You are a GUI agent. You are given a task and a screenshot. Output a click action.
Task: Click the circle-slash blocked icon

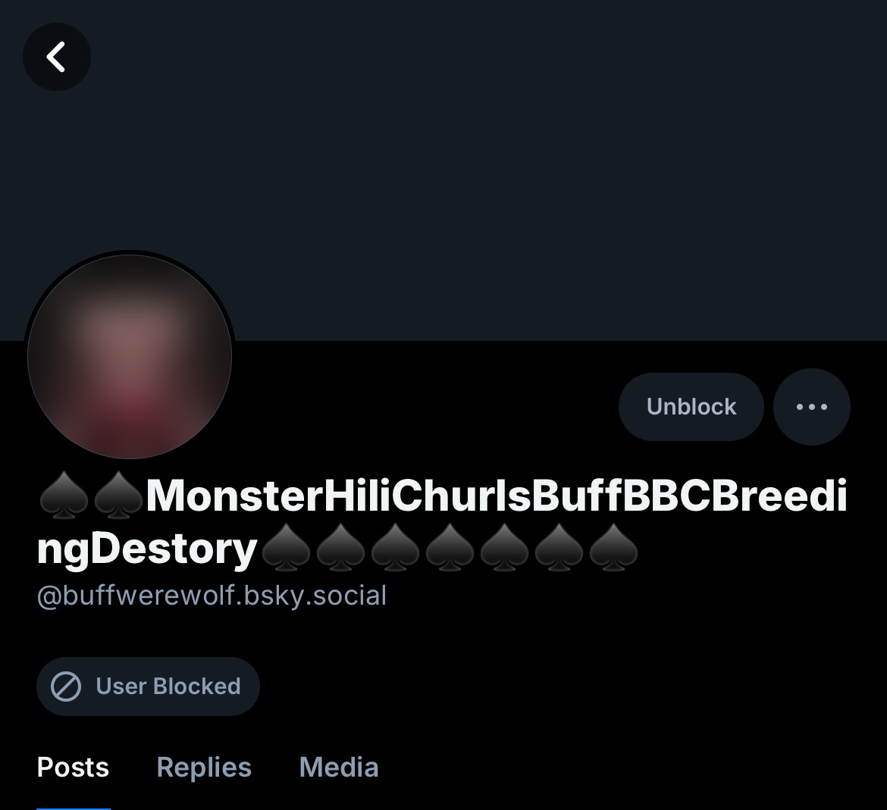click(x=66, y=686)
